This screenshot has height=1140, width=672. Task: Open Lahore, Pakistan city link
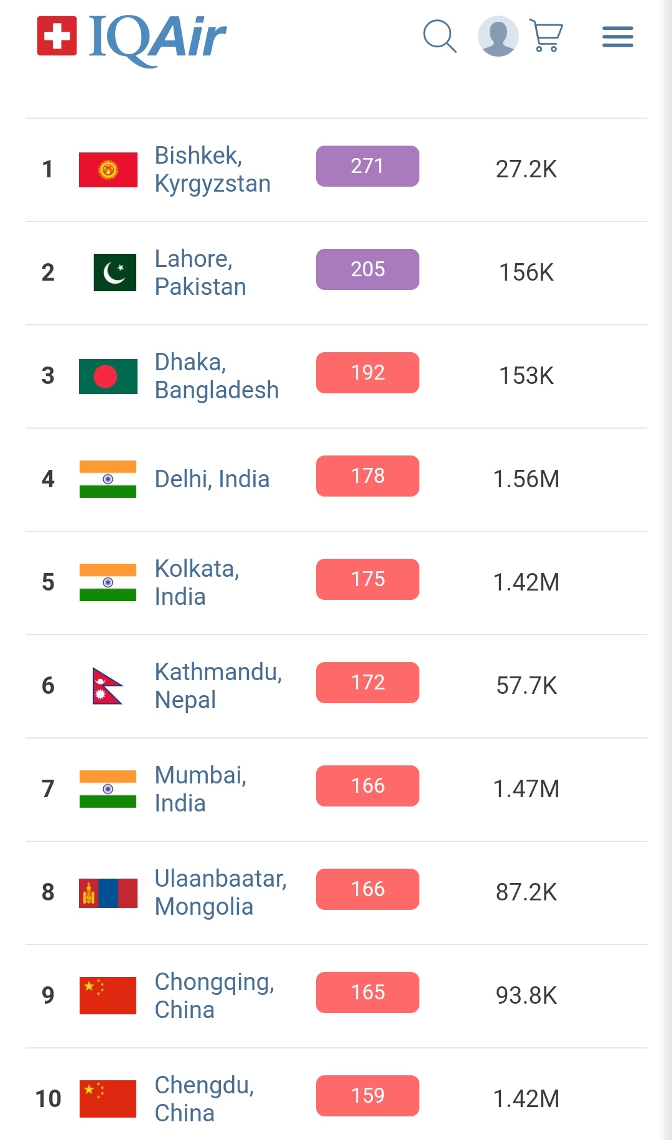(x=200, y=273)
